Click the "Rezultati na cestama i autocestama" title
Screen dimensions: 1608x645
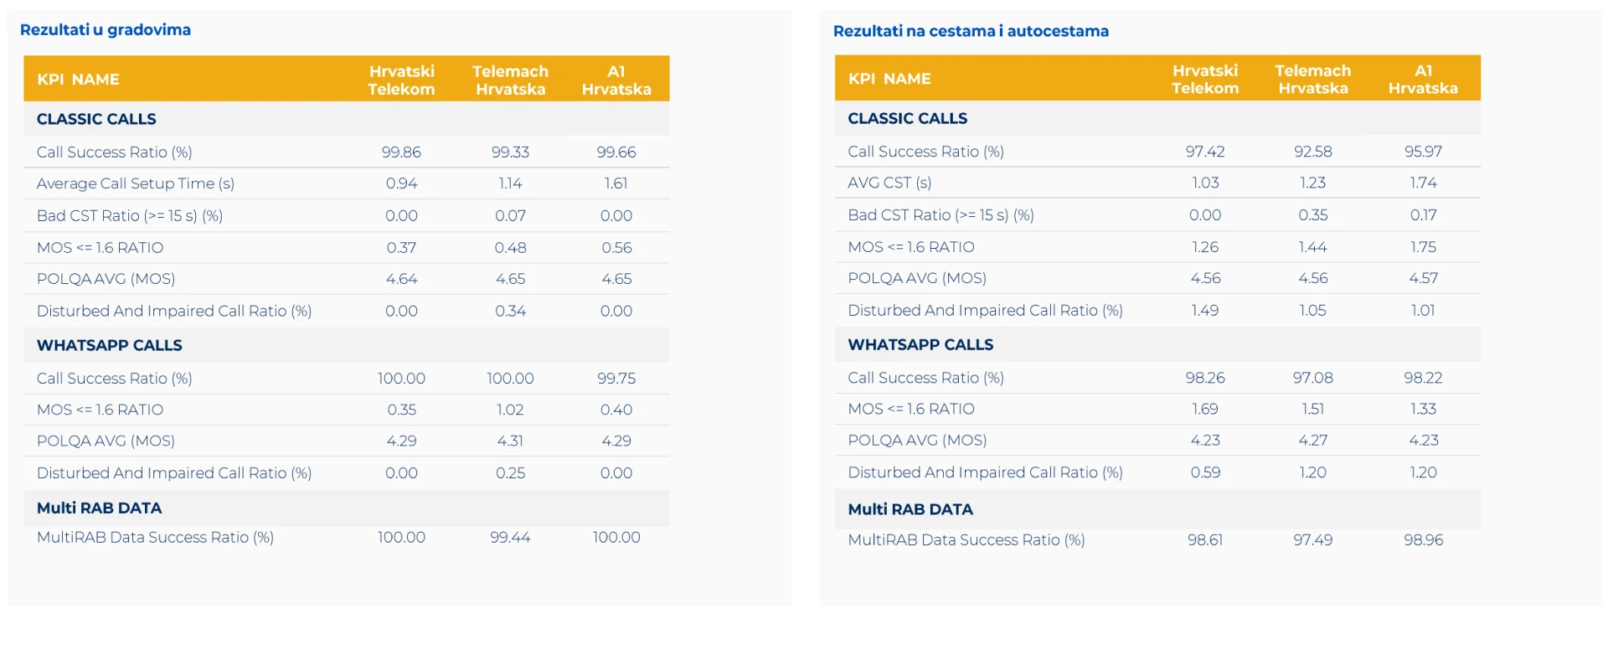(x=971, y=31)
